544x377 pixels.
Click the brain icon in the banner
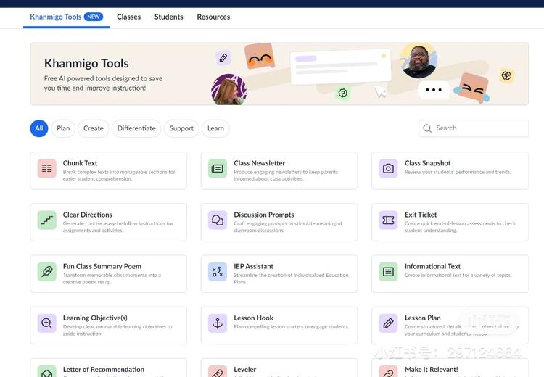coord(506,75)
